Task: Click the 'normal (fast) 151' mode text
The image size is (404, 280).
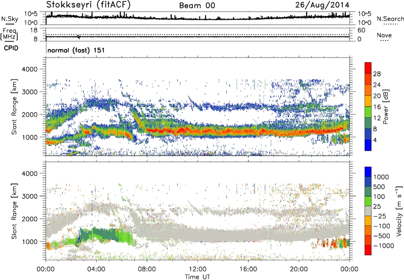Action: [76, 50]
